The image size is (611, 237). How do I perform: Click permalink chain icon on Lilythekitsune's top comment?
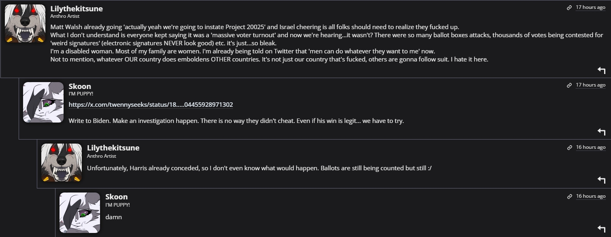point(569,8)
